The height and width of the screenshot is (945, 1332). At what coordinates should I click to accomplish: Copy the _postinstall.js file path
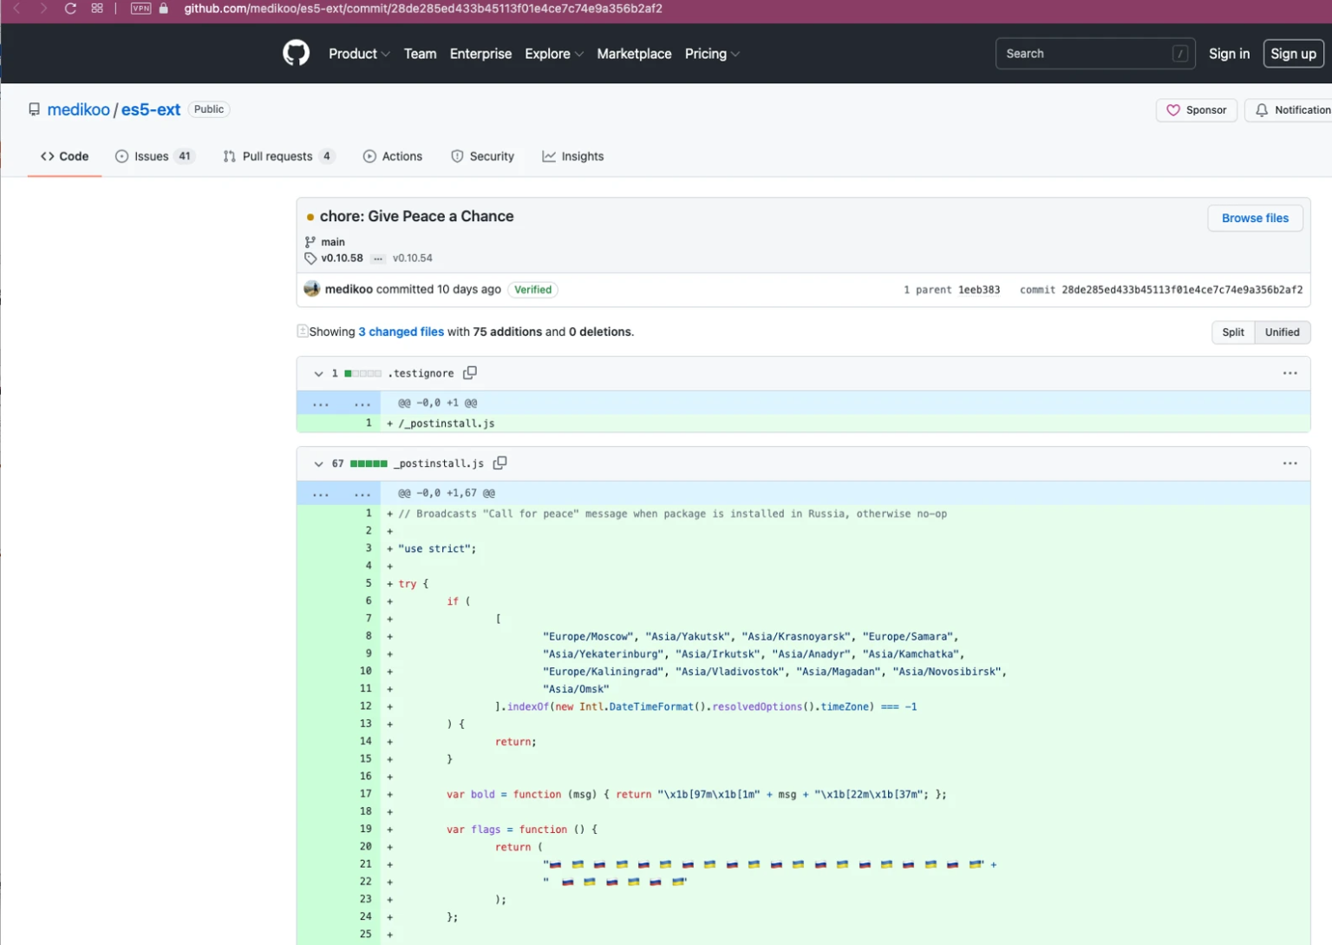(x=500, y=463)
